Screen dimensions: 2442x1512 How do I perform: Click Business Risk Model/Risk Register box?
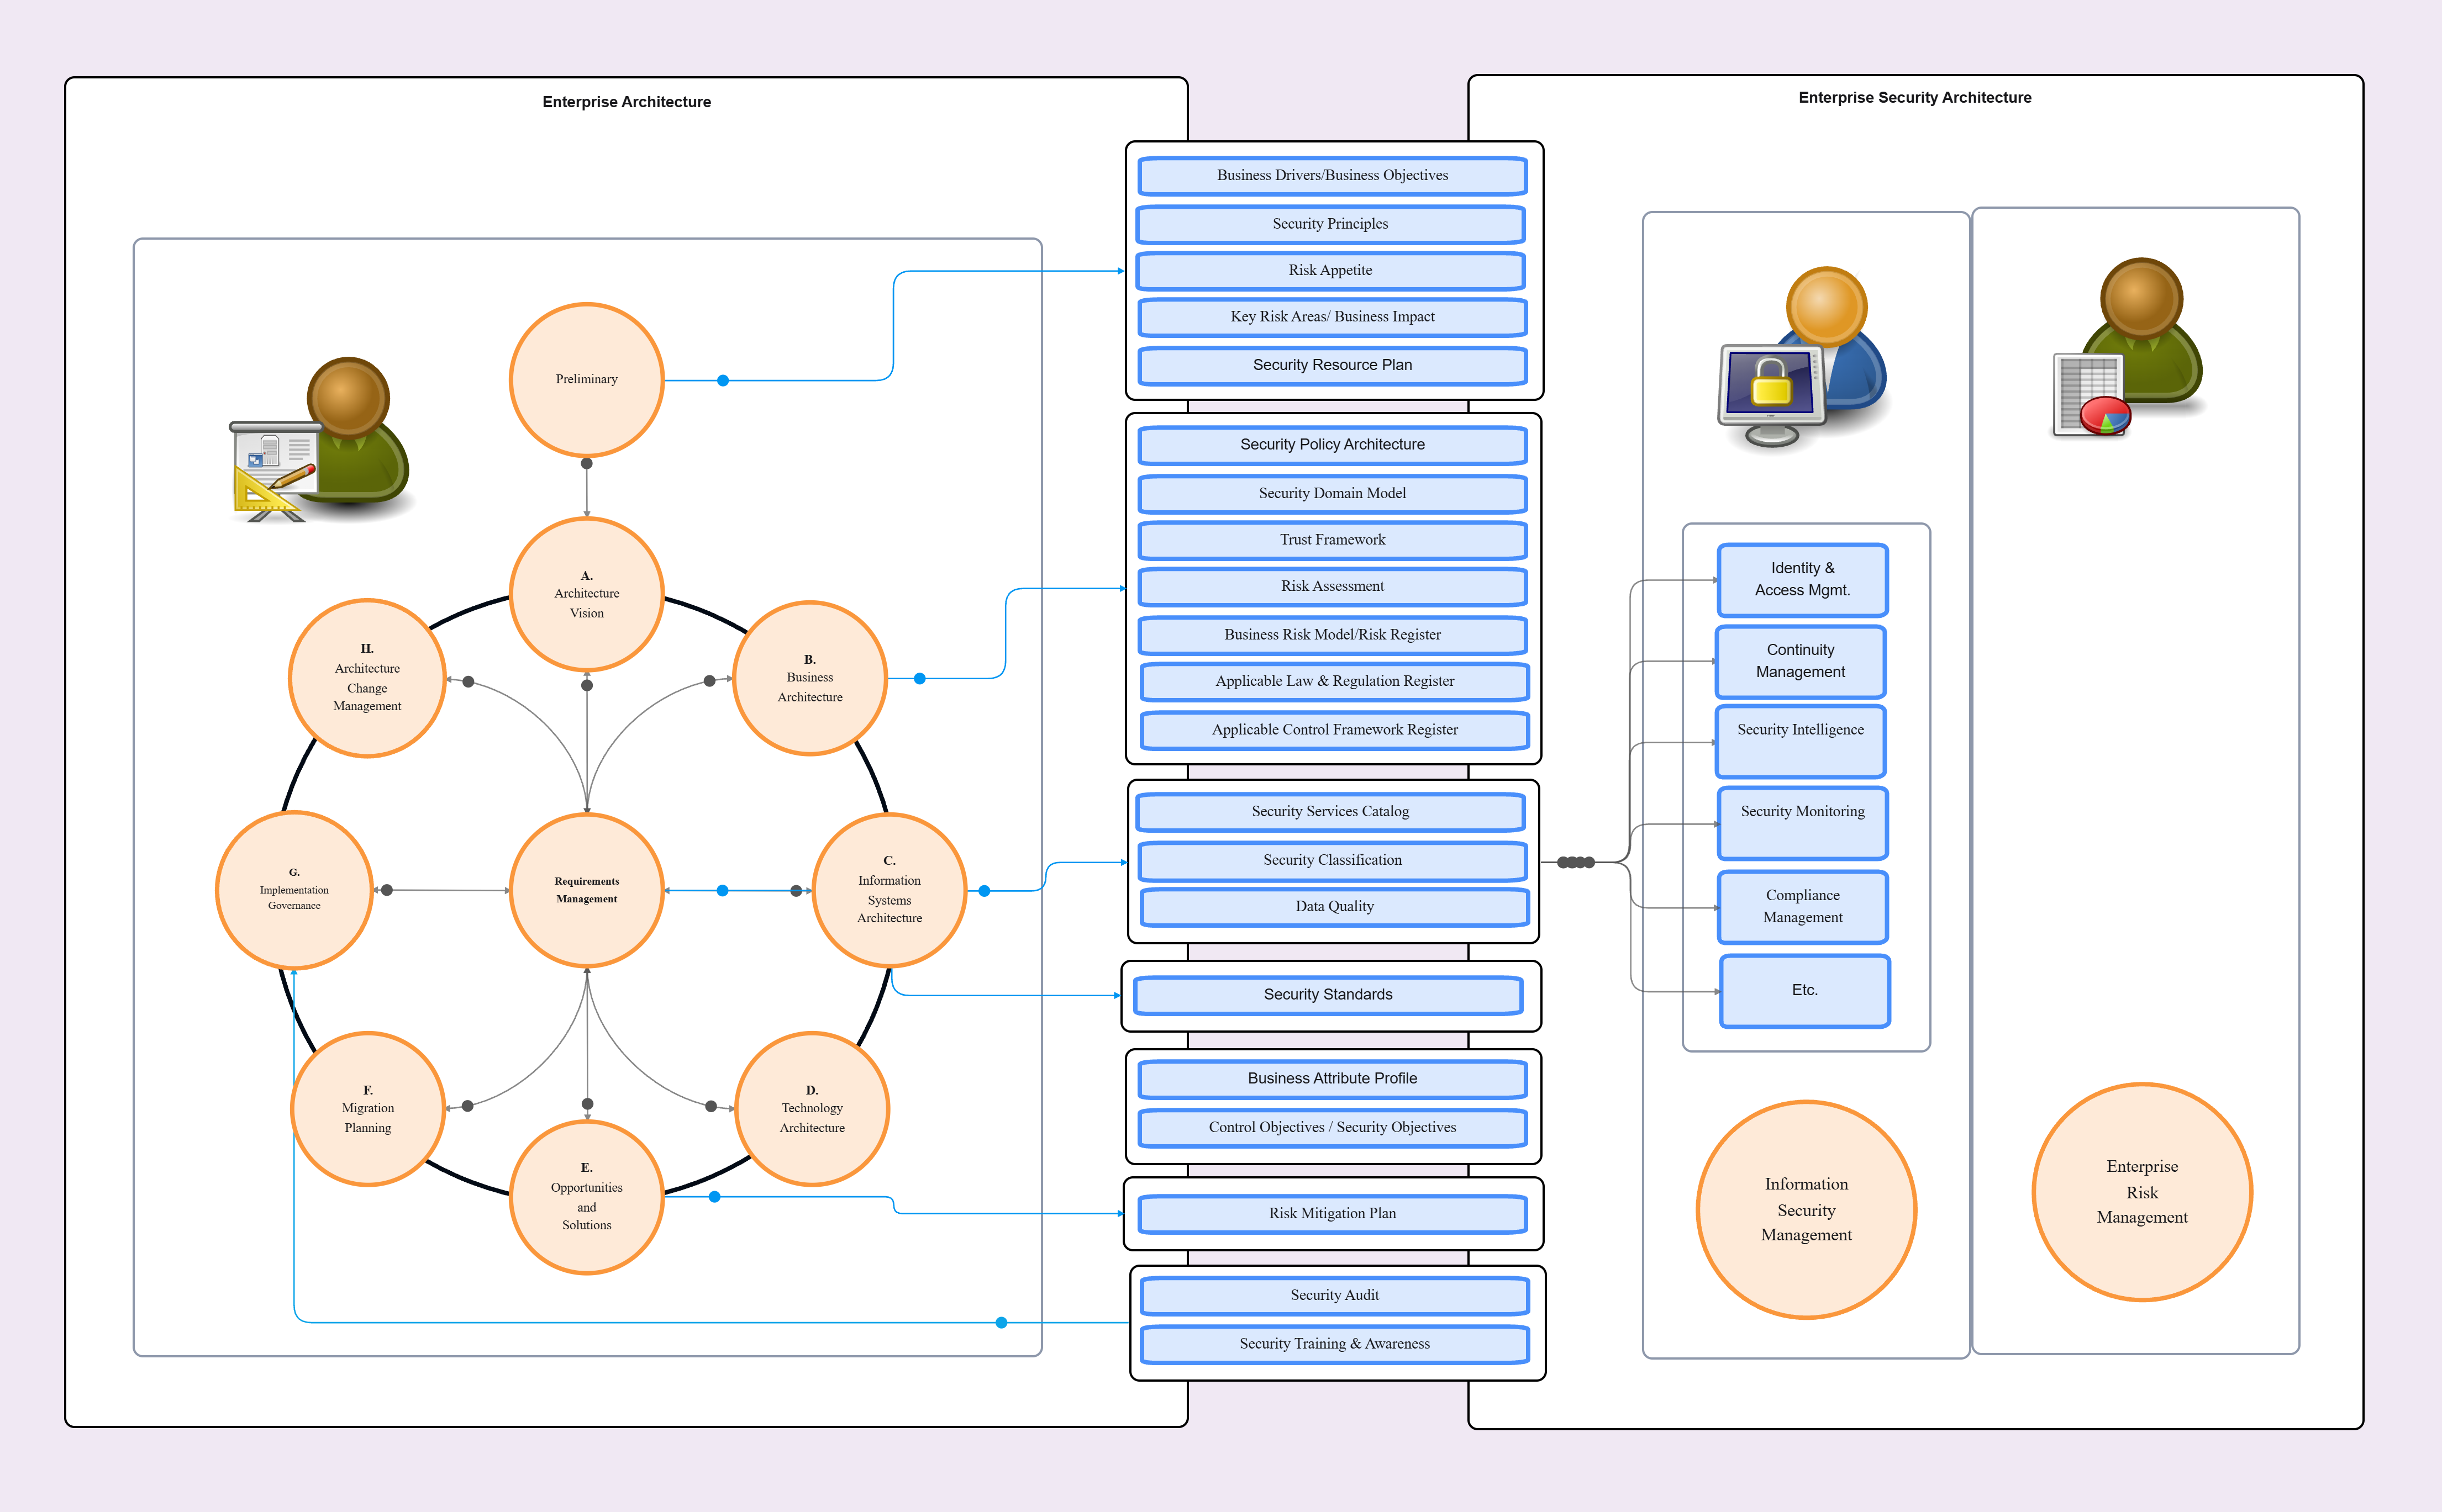pyautogui.click(x=1333, y=635)
